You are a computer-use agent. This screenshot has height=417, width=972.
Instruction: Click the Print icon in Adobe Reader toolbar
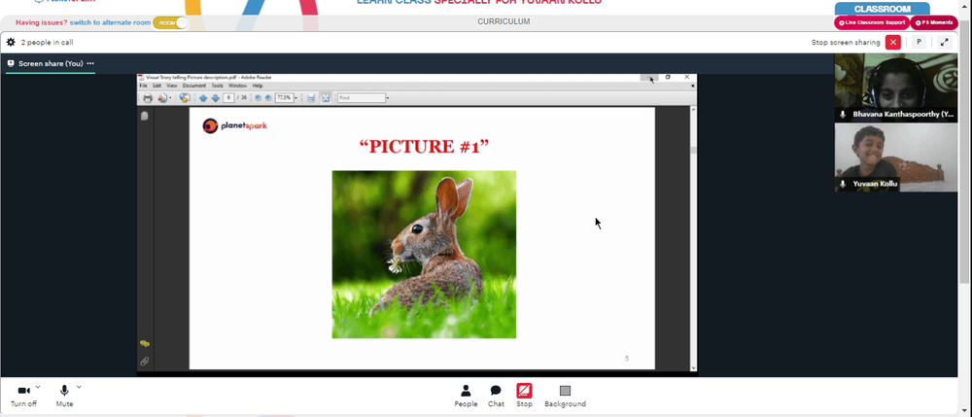148,98
